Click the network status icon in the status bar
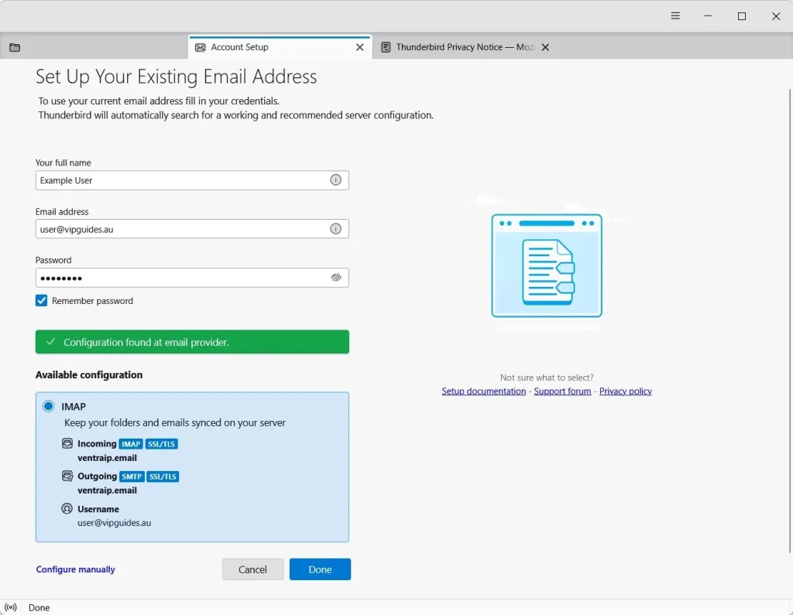This screenshot has width=793, height=615. [x=11, y=607]
